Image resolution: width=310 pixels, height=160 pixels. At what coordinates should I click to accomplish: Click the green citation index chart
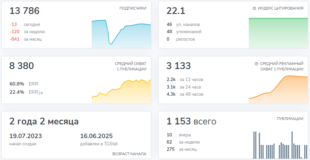pyautogui.click(x=276, y=33)
